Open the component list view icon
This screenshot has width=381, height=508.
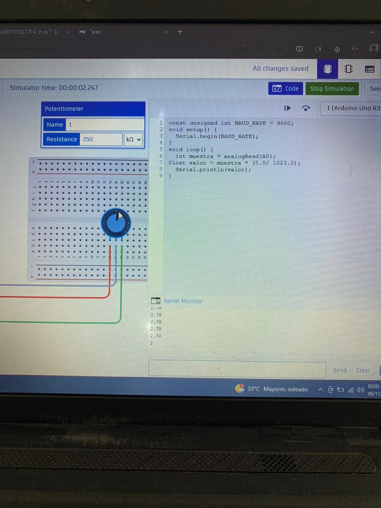369,69
